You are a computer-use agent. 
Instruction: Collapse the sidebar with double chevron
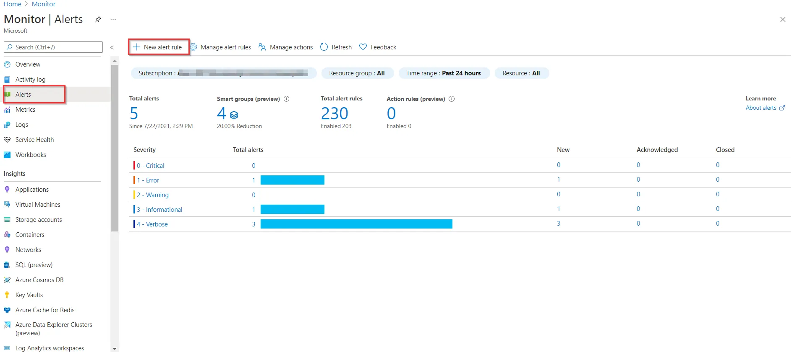(112, 47)
